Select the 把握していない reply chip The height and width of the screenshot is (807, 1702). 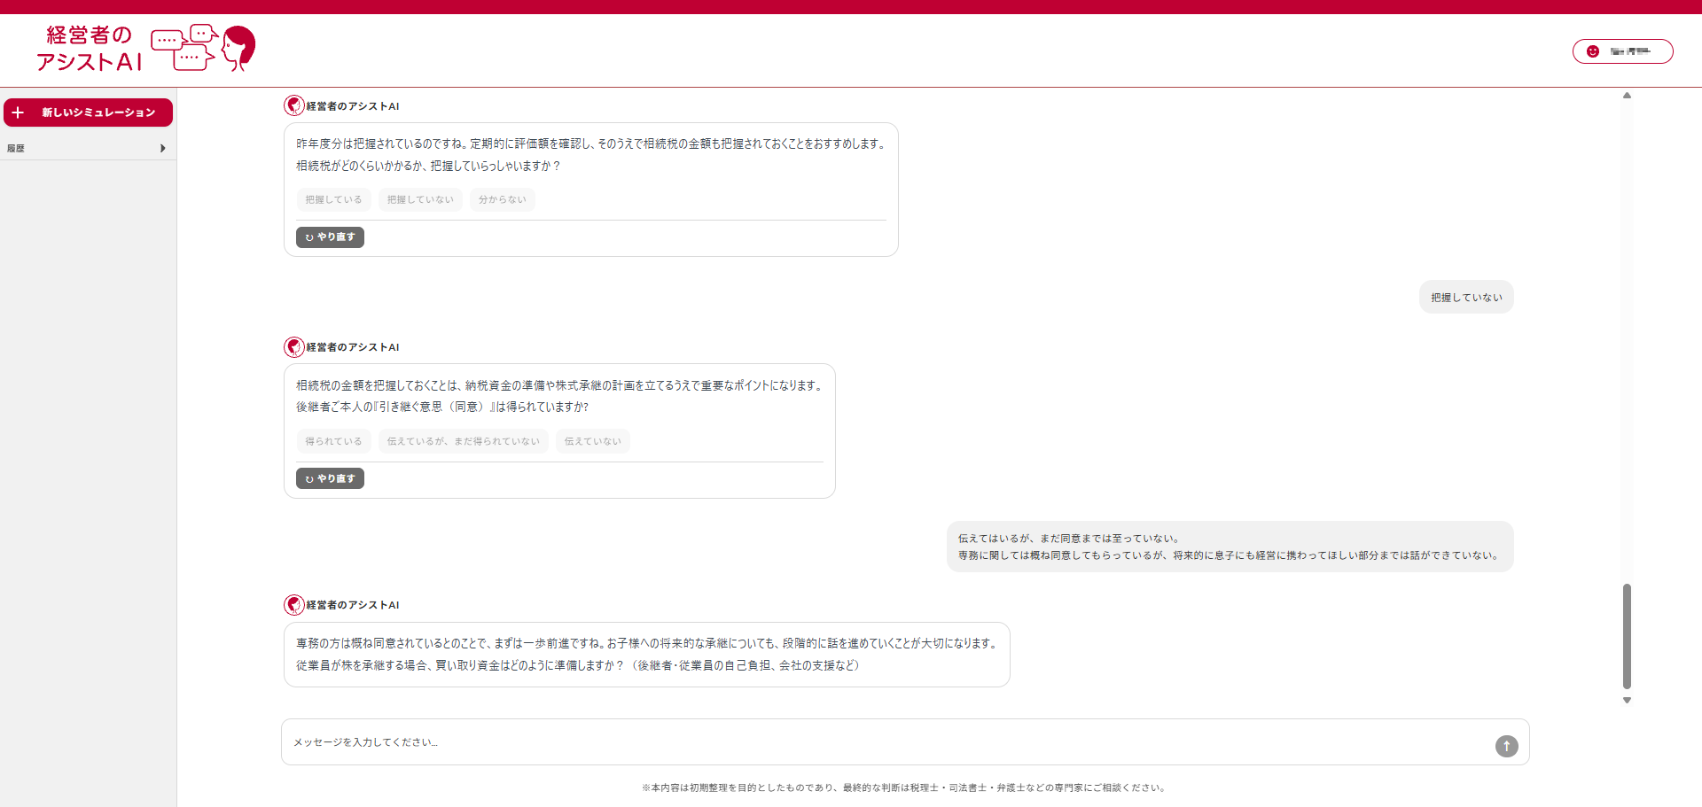pyautogui.click(x=420, y=200)
